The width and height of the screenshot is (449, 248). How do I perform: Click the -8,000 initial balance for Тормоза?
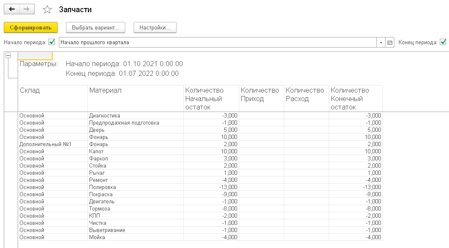click(211, 209)
